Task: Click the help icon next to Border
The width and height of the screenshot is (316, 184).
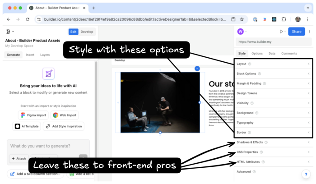Action: click(250, 133)
